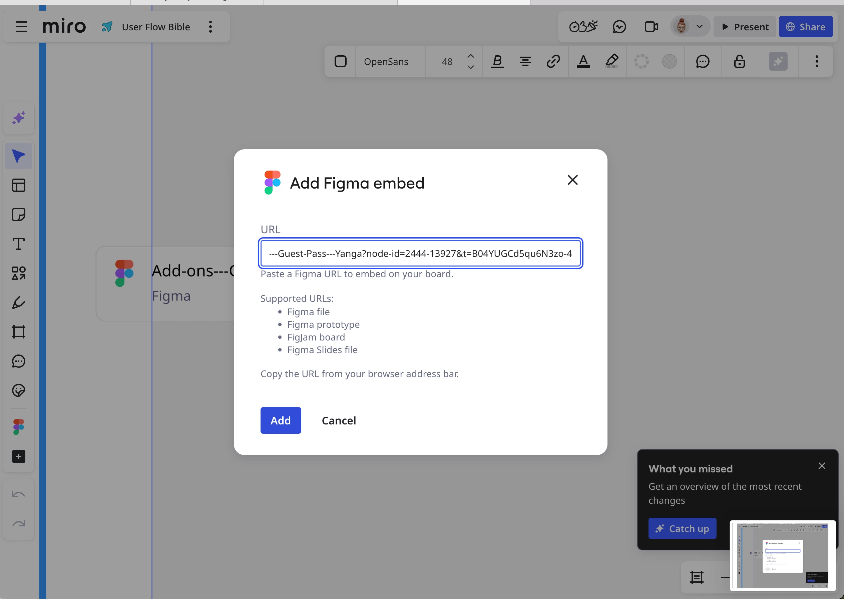Screen dimensions: 844x599
Task: Toggle bold formatting
Action: [x=497, y=61]
